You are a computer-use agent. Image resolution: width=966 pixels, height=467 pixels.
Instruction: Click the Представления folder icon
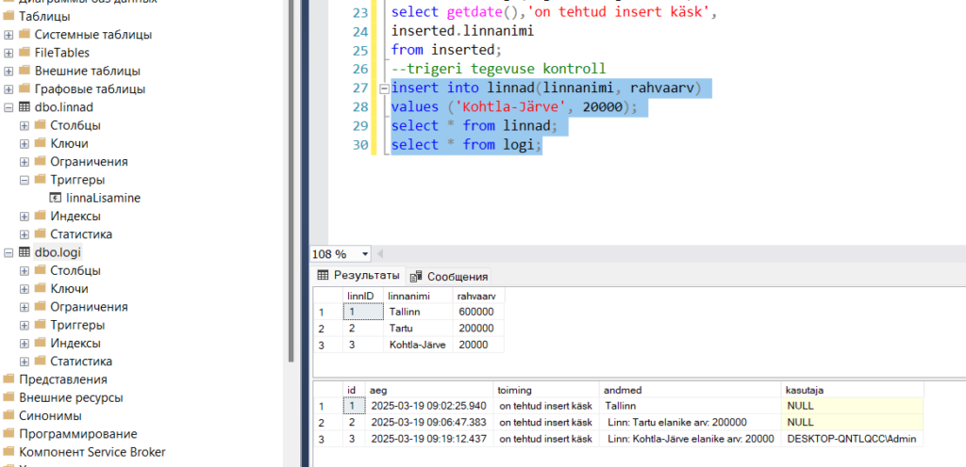pos(8,379)
